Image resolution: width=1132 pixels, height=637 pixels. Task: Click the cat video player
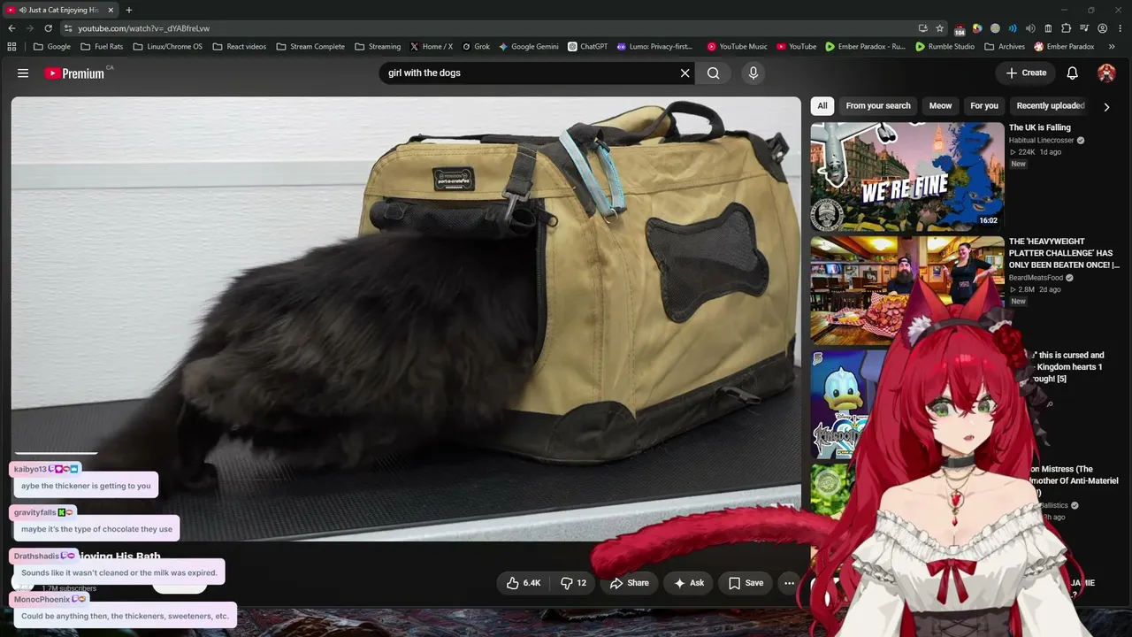(406, 318)
